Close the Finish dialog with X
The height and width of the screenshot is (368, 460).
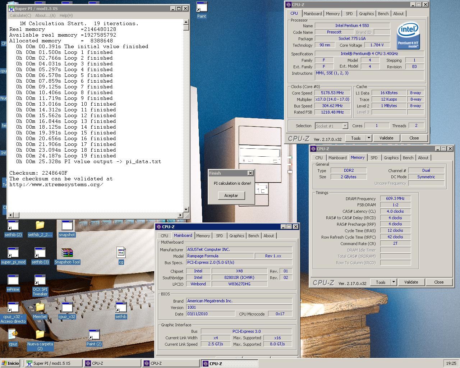[250, 173]
